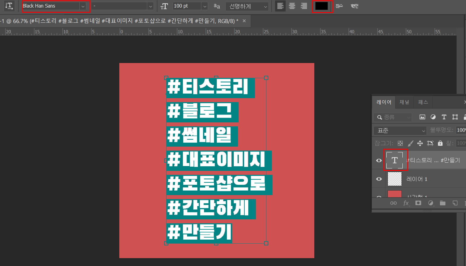Screen dimensions: 466x266
Task: Click 확인 to commit text edits
Action: pos(355,6)
